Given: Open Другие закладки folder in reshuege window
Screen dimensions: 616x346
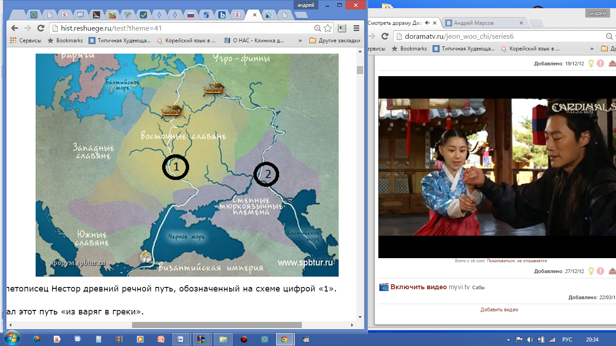Looking at the screenshot, I should pos(335,41).
